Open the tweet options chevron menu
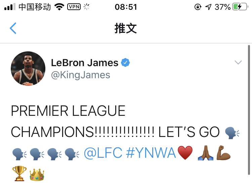Viewport: 252px width, 188px height. coord(238,62)
